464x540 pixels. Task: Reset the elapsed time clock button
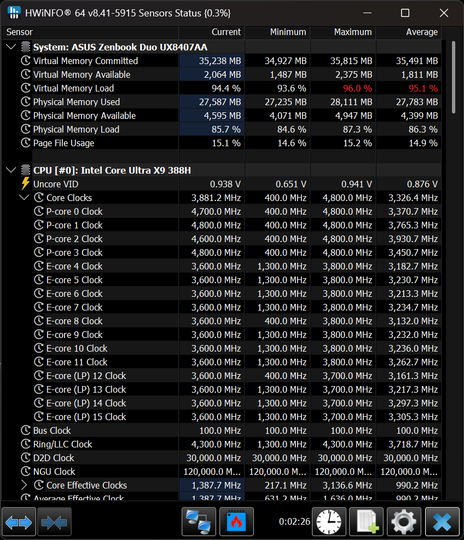point(331,522)
